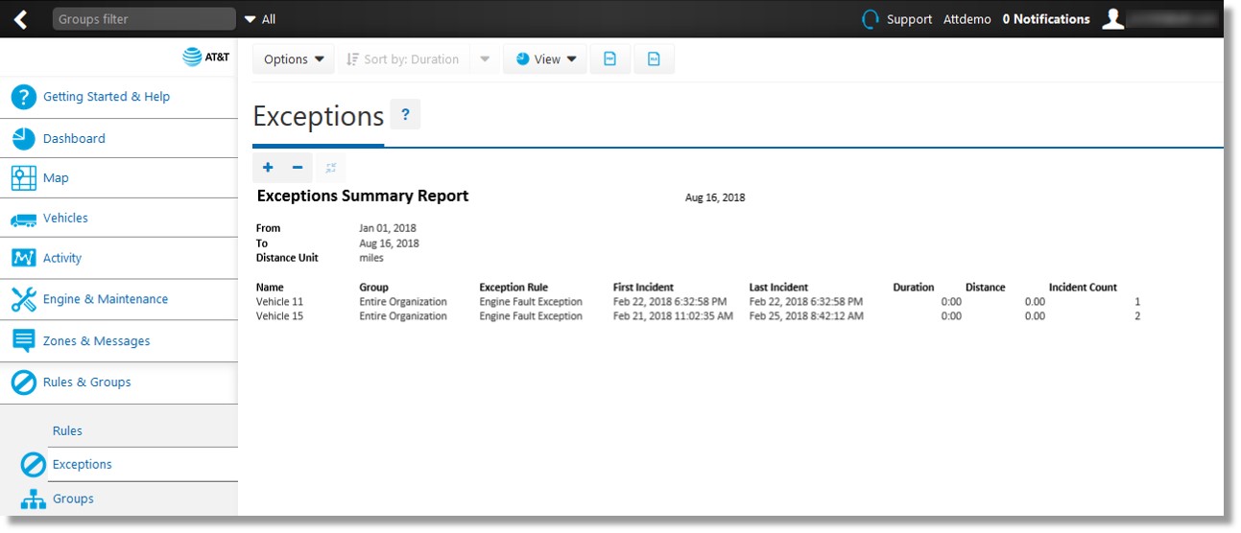Go to Dashboard
This screenshot has width=1241, height=533.
point(74,138)
